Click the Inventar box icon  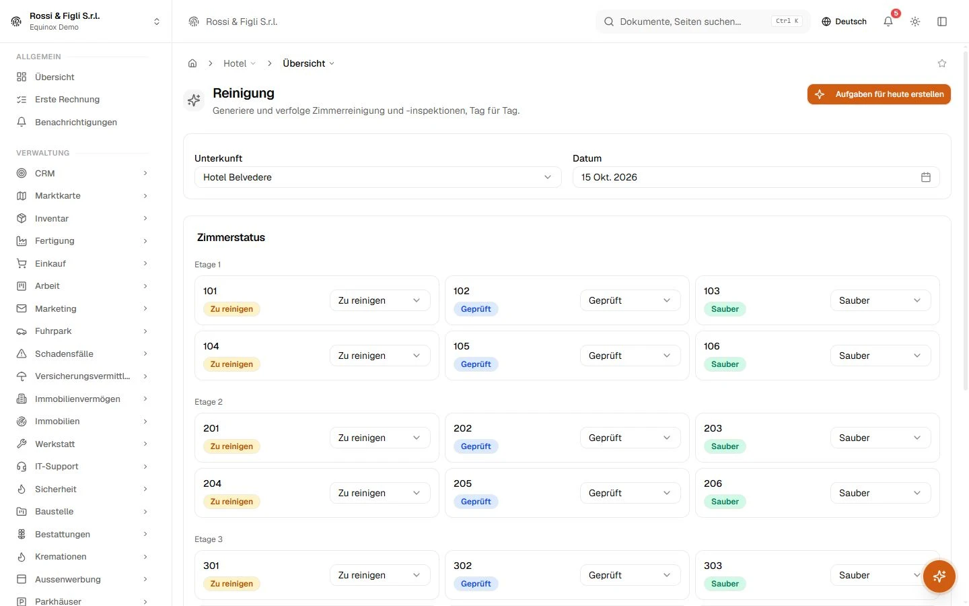coord(22,218)
